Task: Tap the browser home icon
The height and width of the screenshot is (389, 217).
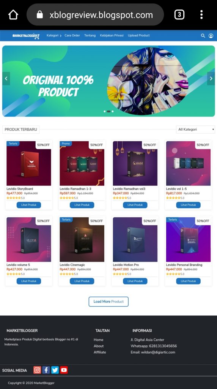Action: pyautogui.click(x=13, y=15)
